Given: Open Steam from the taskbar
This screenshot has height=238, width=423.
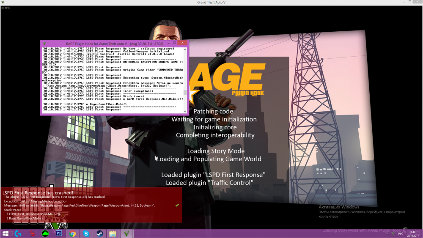Looking at the screenshot, I should tap(99, 233).
